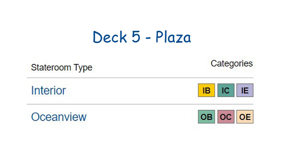Image resolution: width=283 pixels, height=147 pixels.
Task: Select the IC category badge
Action: [226, 90]
